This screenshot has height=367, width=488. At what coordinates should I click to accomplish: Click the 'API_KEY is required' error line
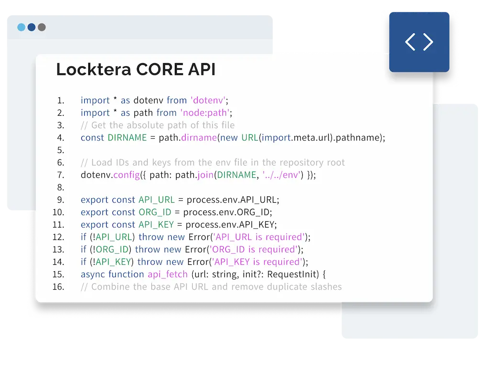pos(195,262)
